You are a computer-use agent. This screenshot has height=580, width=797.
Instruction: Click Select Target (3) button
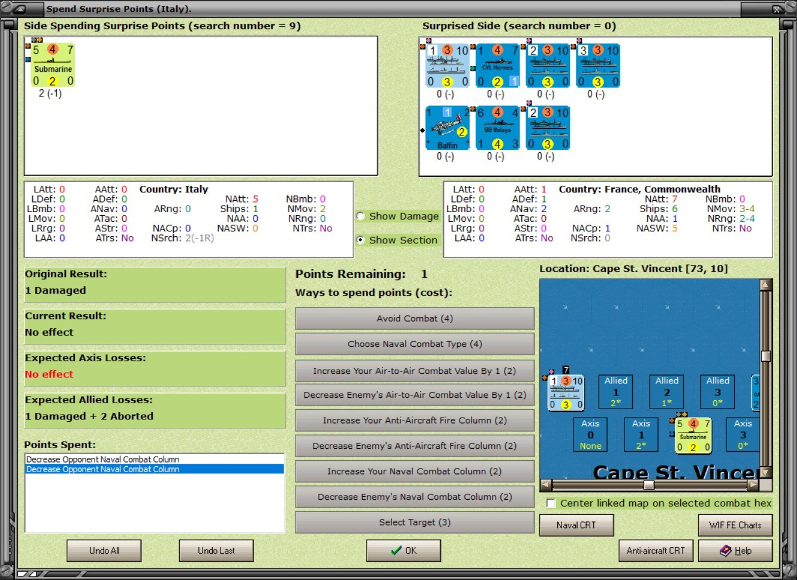pos(415,522)
